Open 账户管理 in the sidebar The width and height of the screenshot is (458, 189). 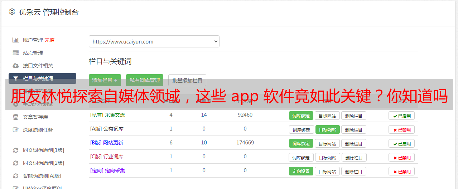click(33, 40)
